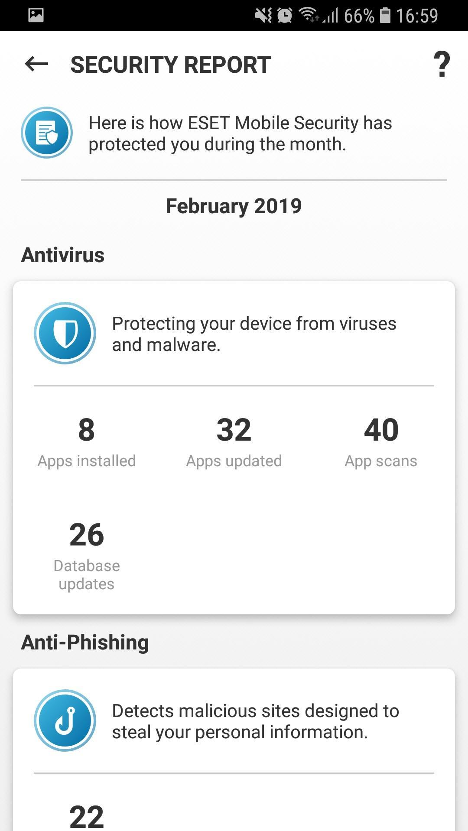Tap the Antivirus section heading
The height and width of the screenshot is (831, 468).
coord(63,255)
